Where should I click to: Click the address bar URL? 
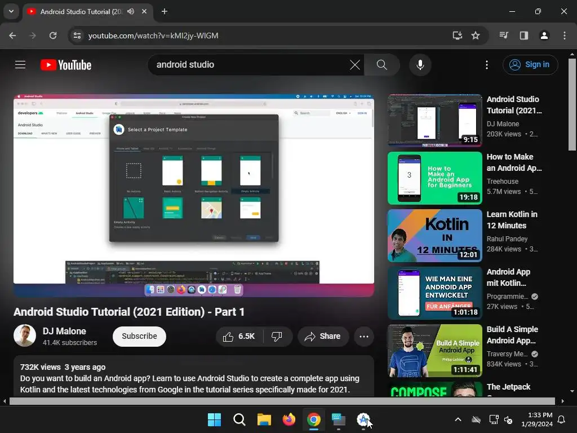153,36
